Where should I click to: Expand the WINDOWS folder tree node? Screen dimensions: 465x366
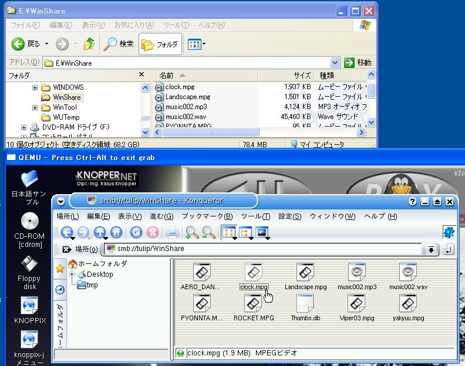[35, 87]
